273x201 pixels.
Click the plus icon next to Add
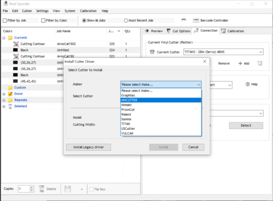[x=240, y=63]
